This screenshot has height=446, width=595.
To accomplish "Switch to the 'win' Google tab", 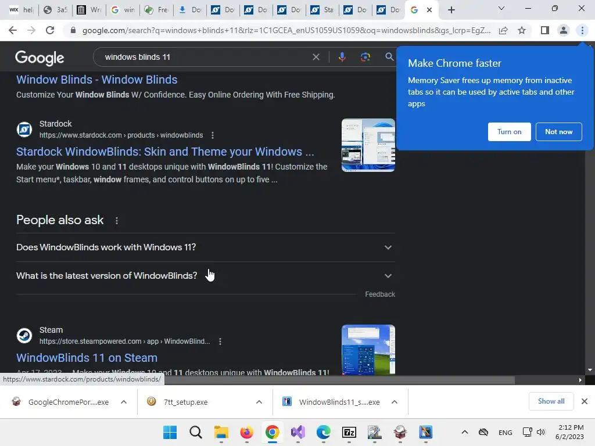I will point(122,10).
